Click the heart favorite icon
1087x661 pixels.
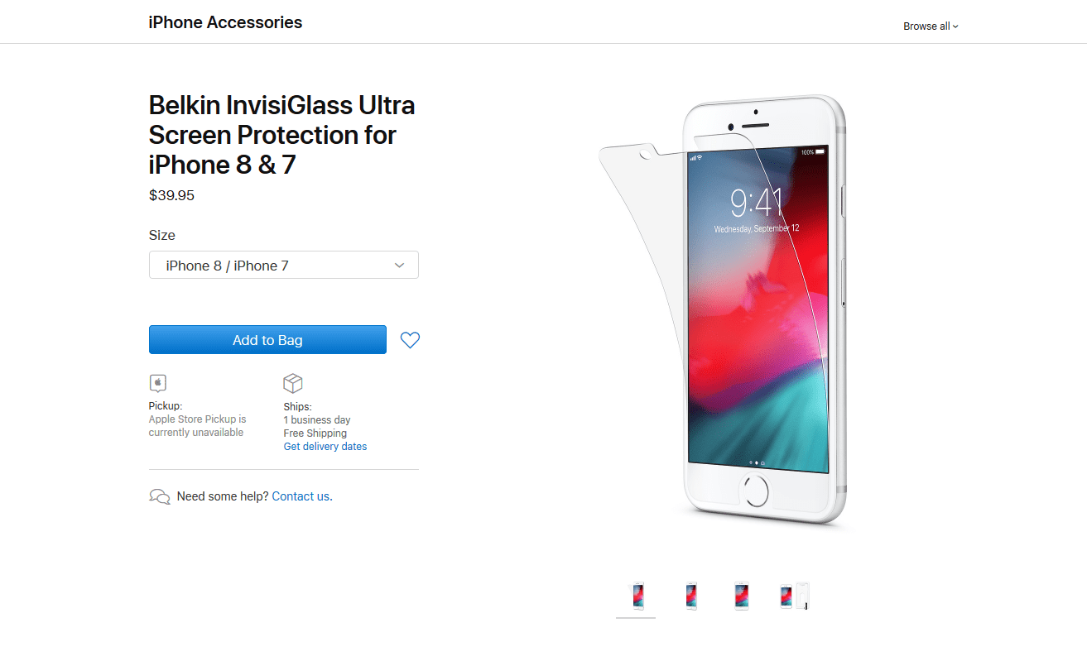point(410,340)
